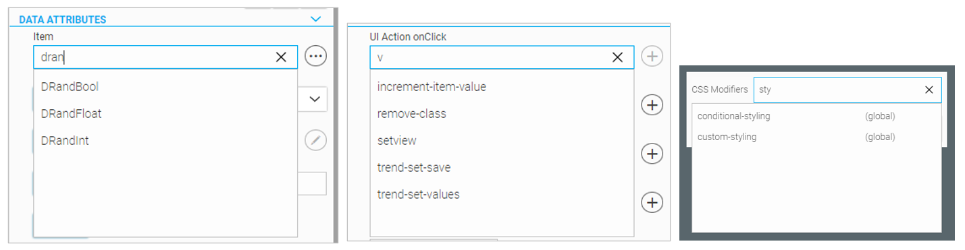Viewport: 965px width, 250px height.
Task: Click plus button next to trend-set-values
Action: click(x=652, y=202)
